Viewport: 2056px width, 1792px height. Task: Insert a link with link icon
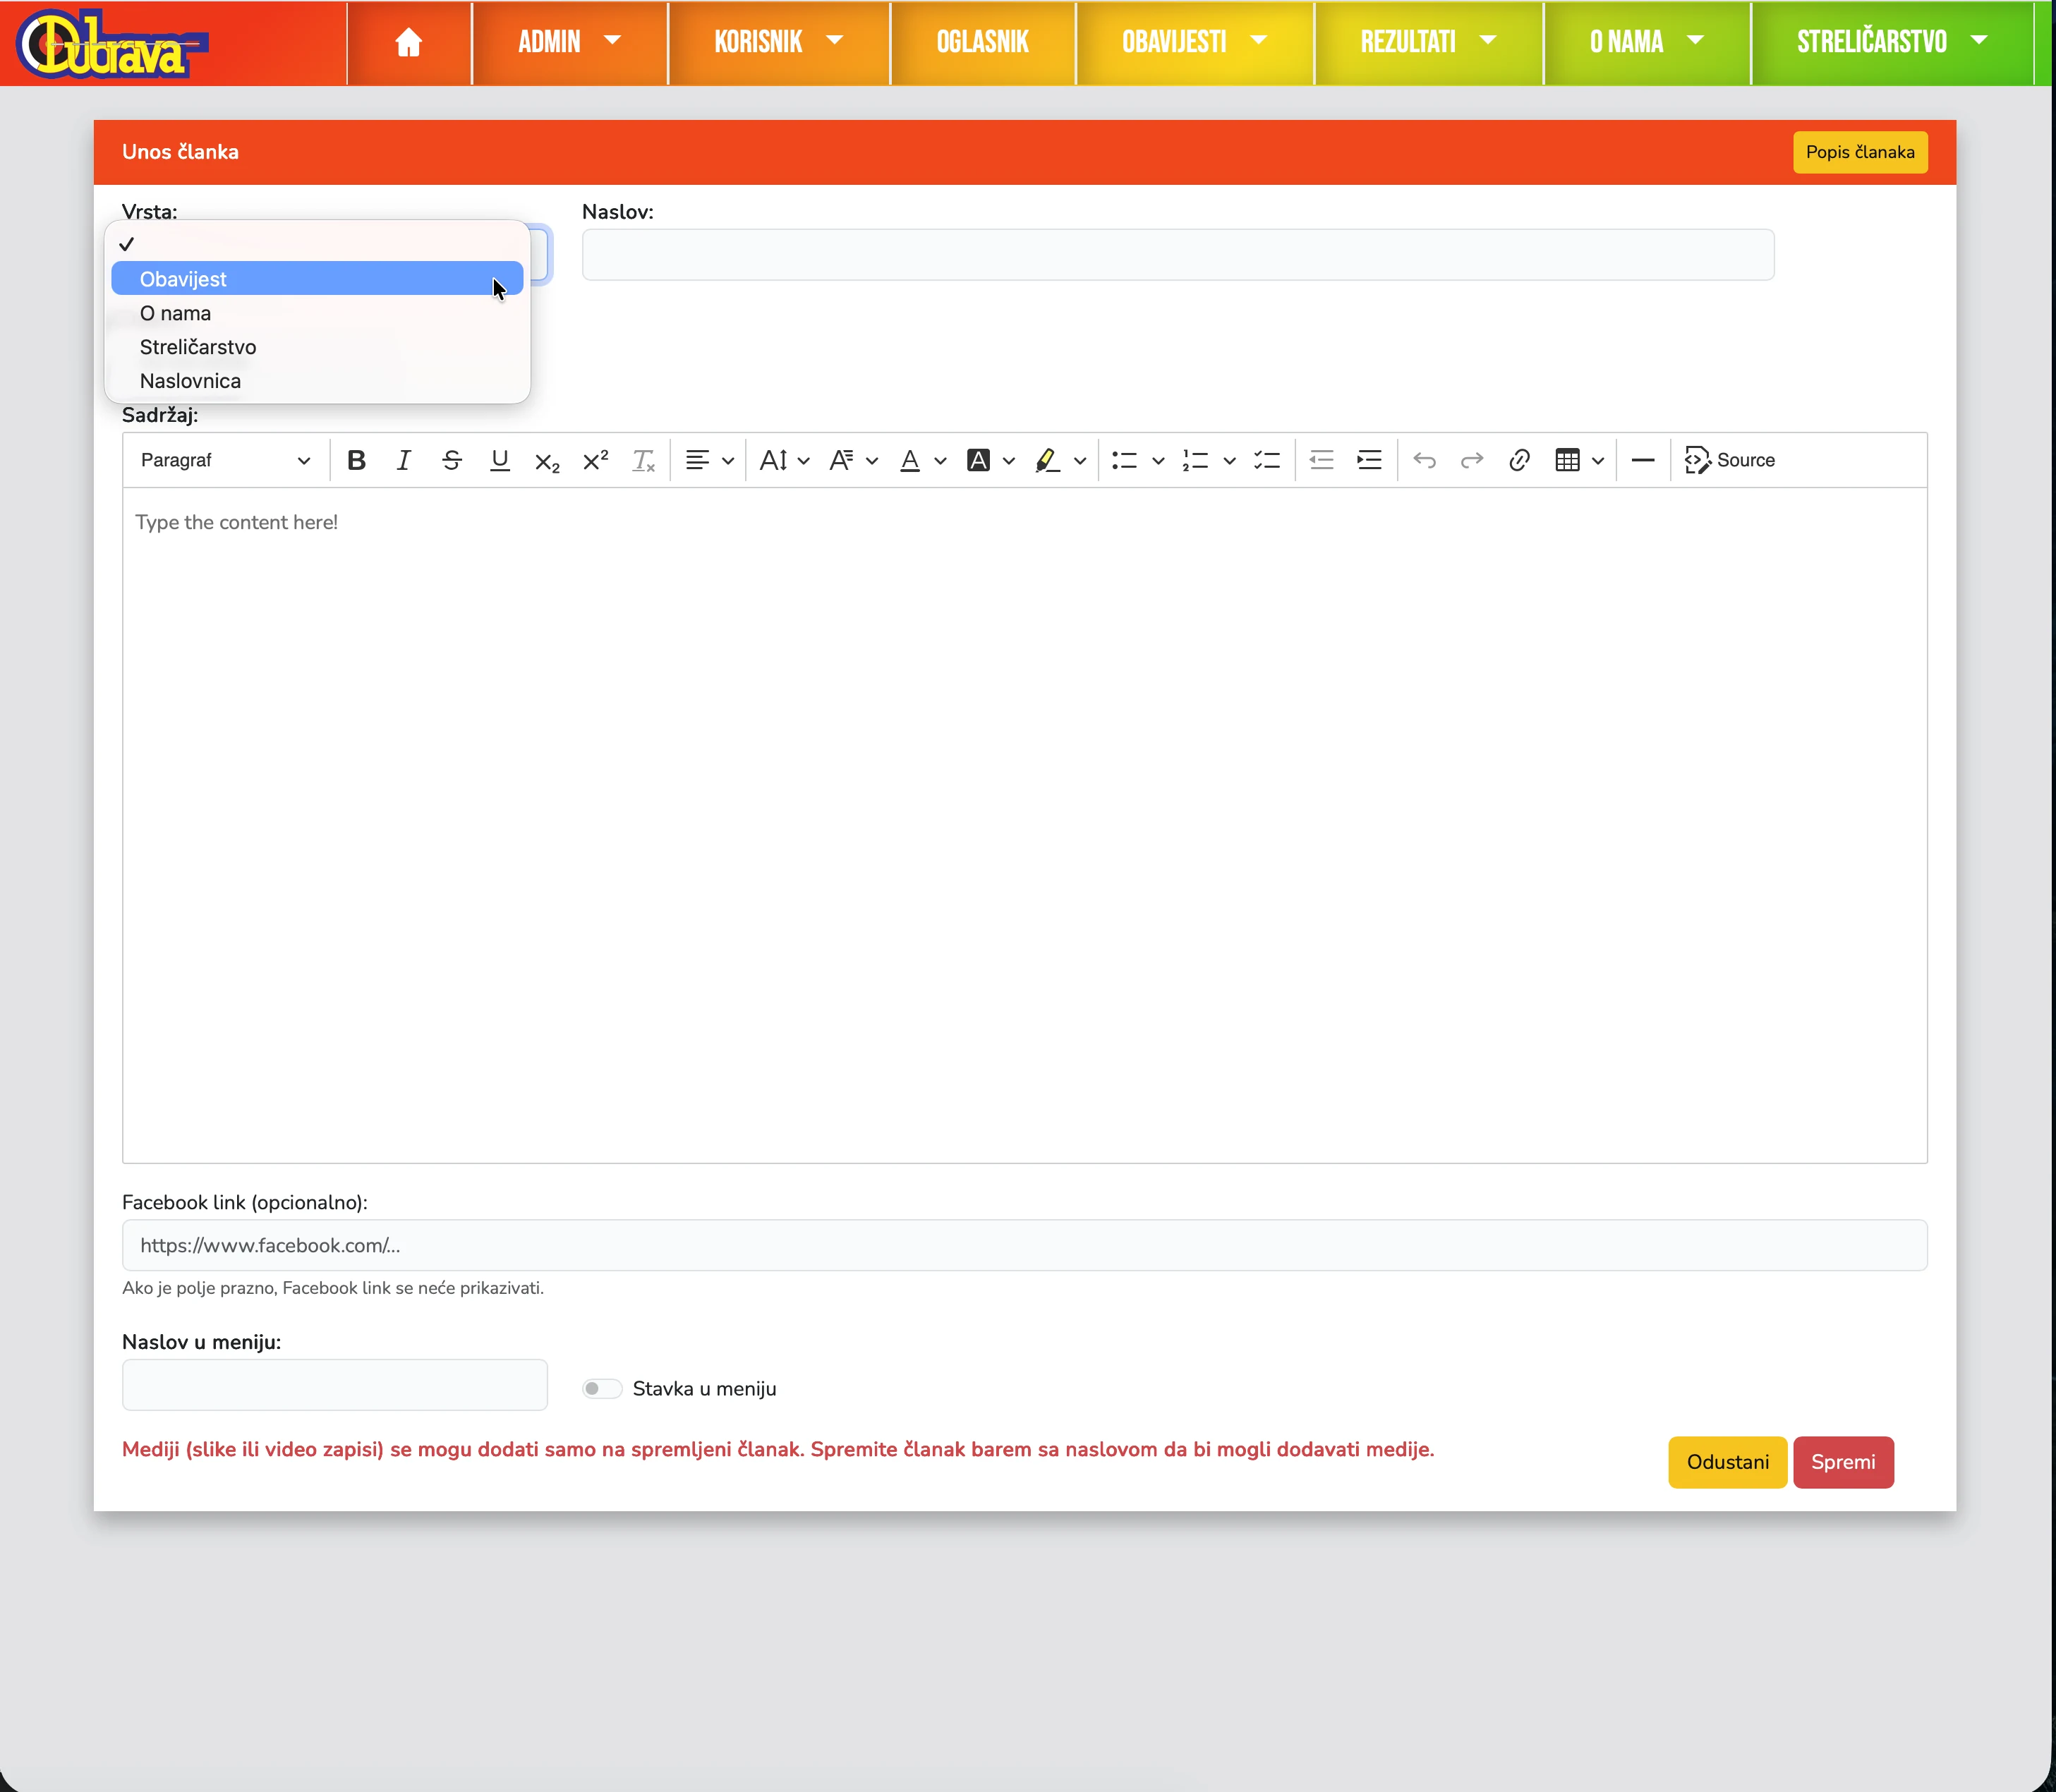tap(1519, 460)
